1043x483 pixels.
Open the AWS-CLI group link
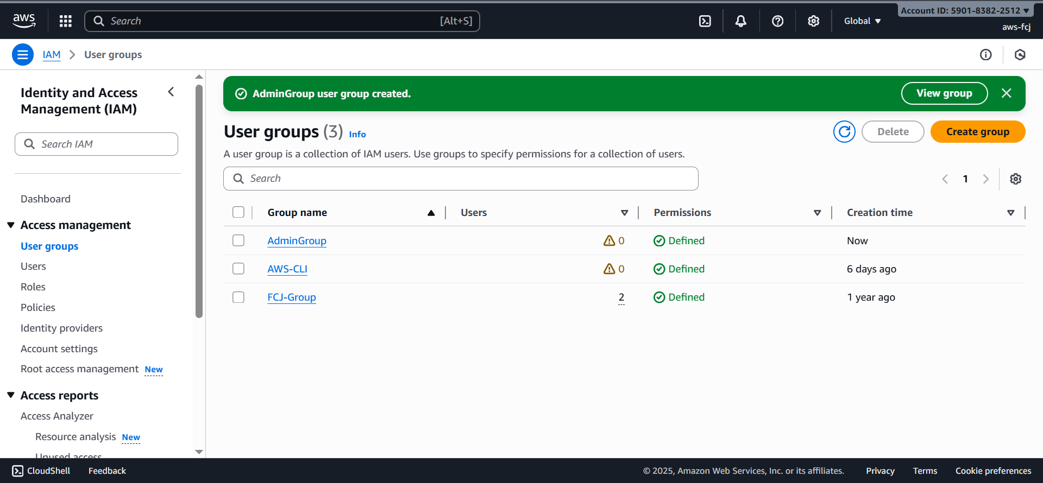(x=287, y=269)
